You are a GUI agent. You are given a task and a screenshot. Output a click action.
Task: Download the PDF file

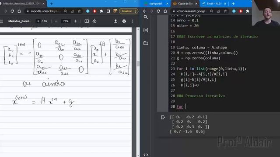115,21
